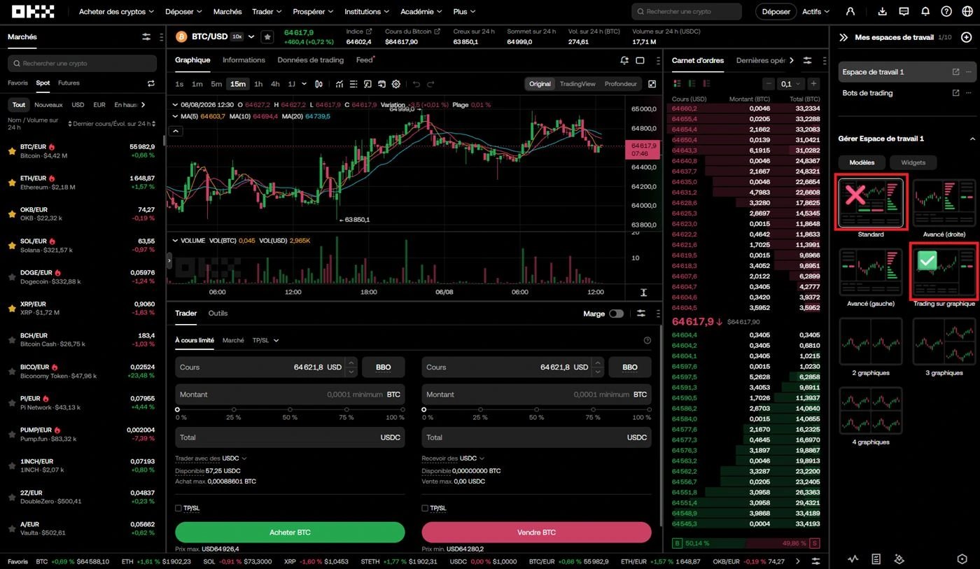Open the notifications bell
This screenshot has width=980, height=569.
(x=925, y=11)
